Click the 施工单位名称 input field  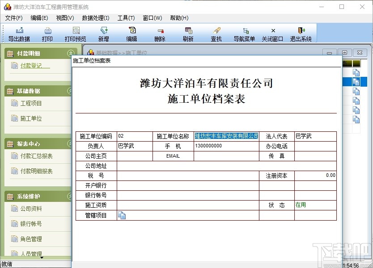coord(226,136)
